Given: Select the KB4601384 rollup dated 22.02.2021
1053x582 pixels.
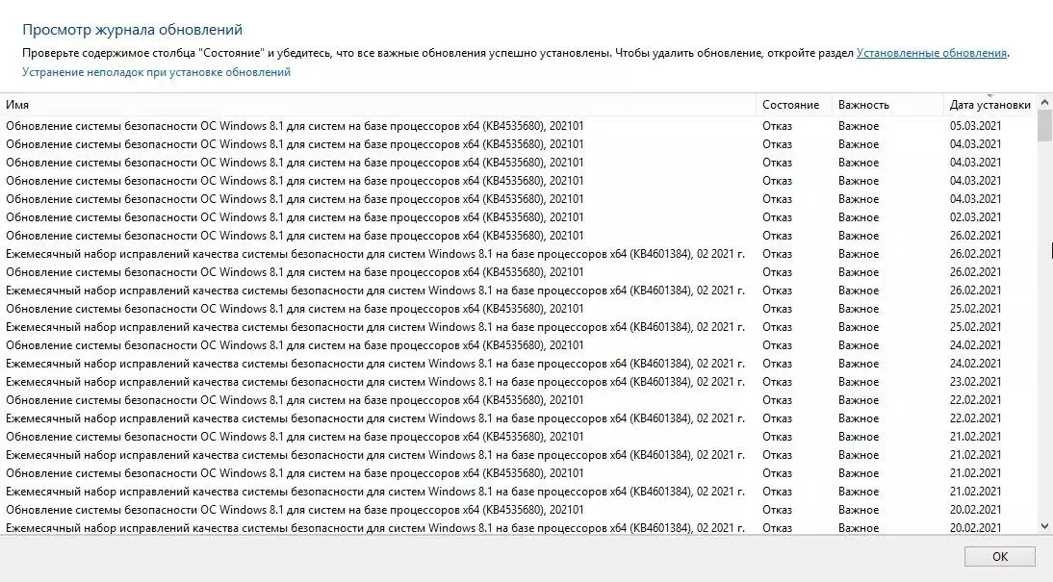Looking at the screenshot, I should click(518, 418).
